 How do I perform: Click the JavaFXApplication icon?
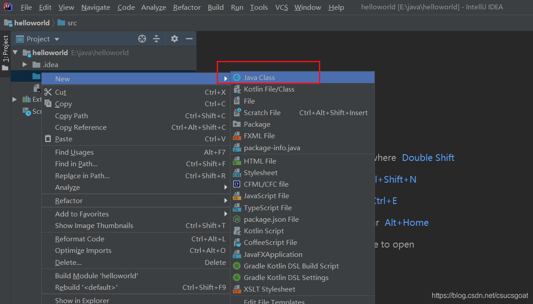coord(237,254)
